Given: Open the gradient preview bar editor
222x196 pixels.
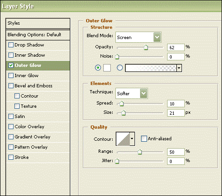Looking at the screenshot, I should point(151,68).
